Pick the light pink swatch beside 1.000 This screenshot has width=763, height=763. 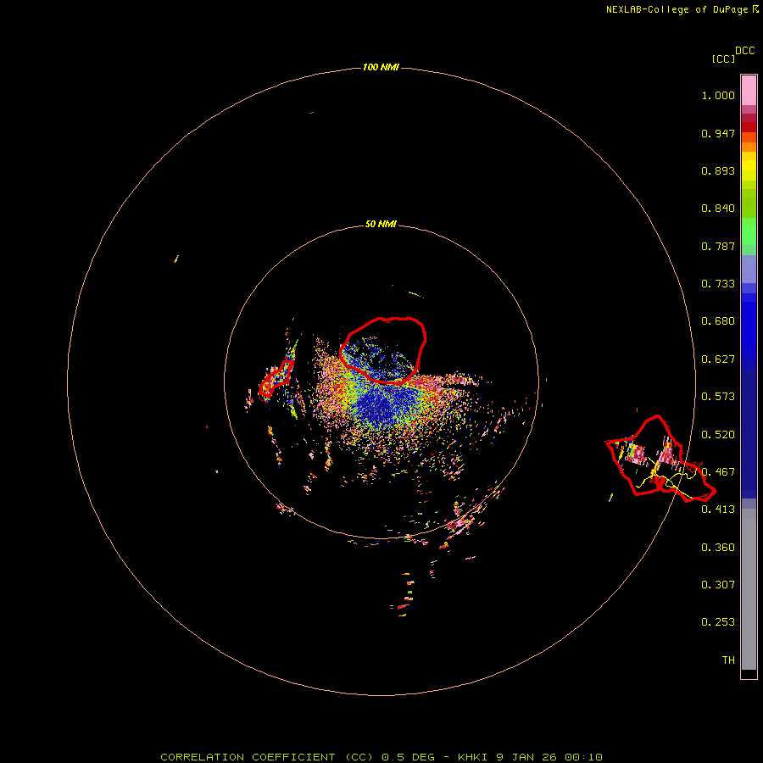click(749, 91)
